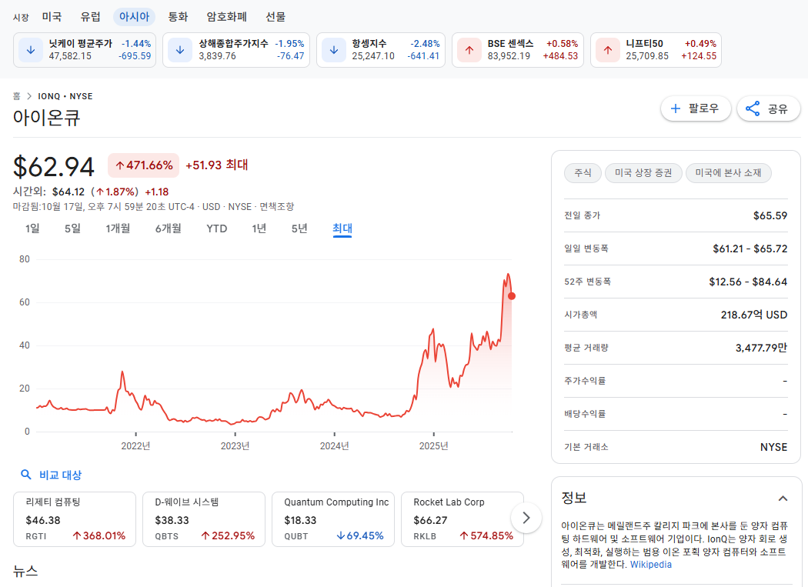Click the 2025년 axis label on chart

pyautogui.click(x=433, y=445)
